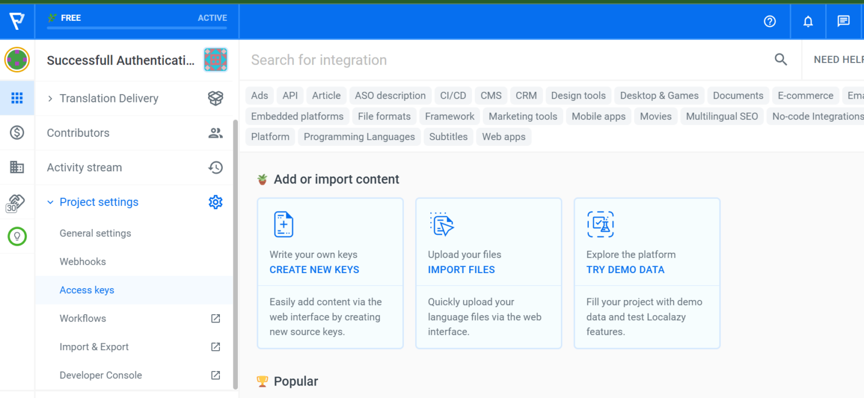Open the chat messages icon
864x398 pixels.
pyautogui.click(x=843, y=21)
